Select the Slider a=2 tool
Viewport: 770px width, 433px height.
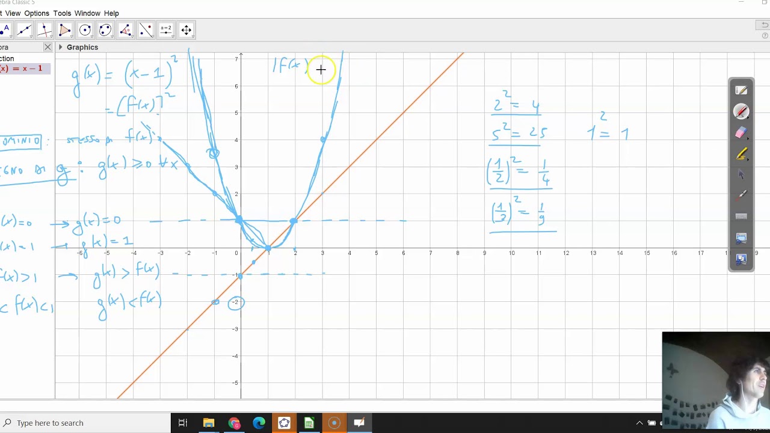tap(166, 29)
